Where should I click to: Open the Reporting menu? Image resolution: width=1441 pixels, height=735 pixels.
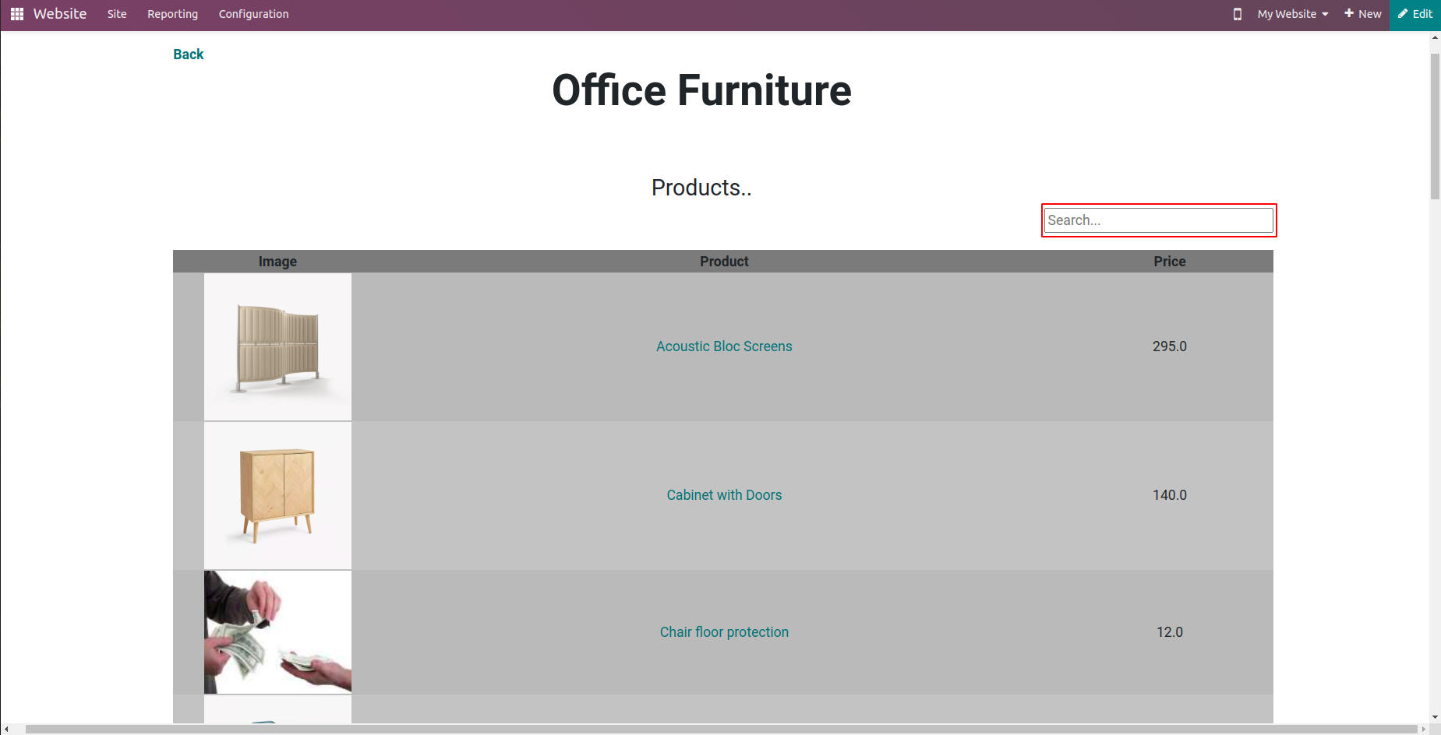172,14
